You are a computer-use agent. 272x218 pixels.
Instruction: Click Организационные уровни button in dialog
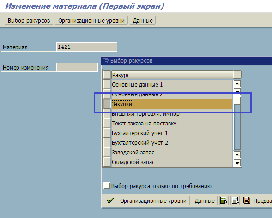(x=153, y=200)
